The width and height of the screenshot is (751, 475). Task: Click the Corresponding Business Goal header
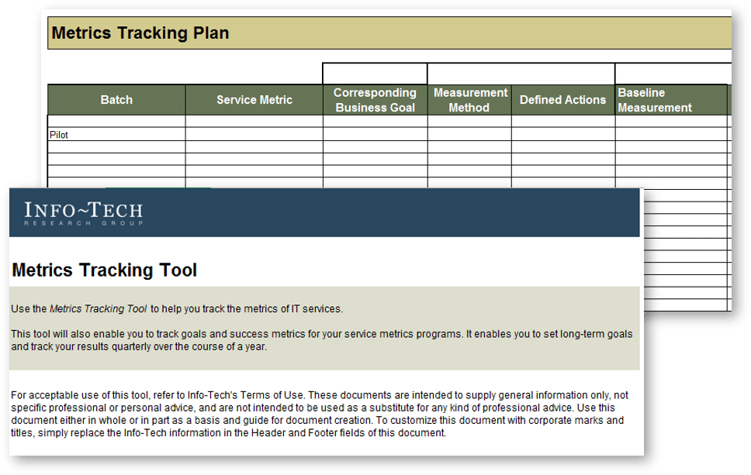(375, 99)
